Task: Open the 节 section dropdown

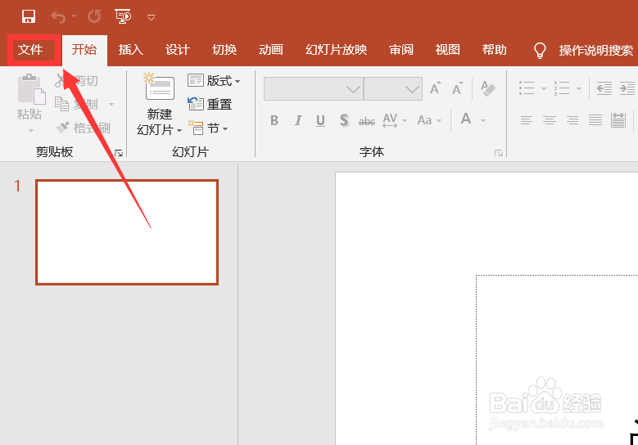Action: [x=208, y=128]
